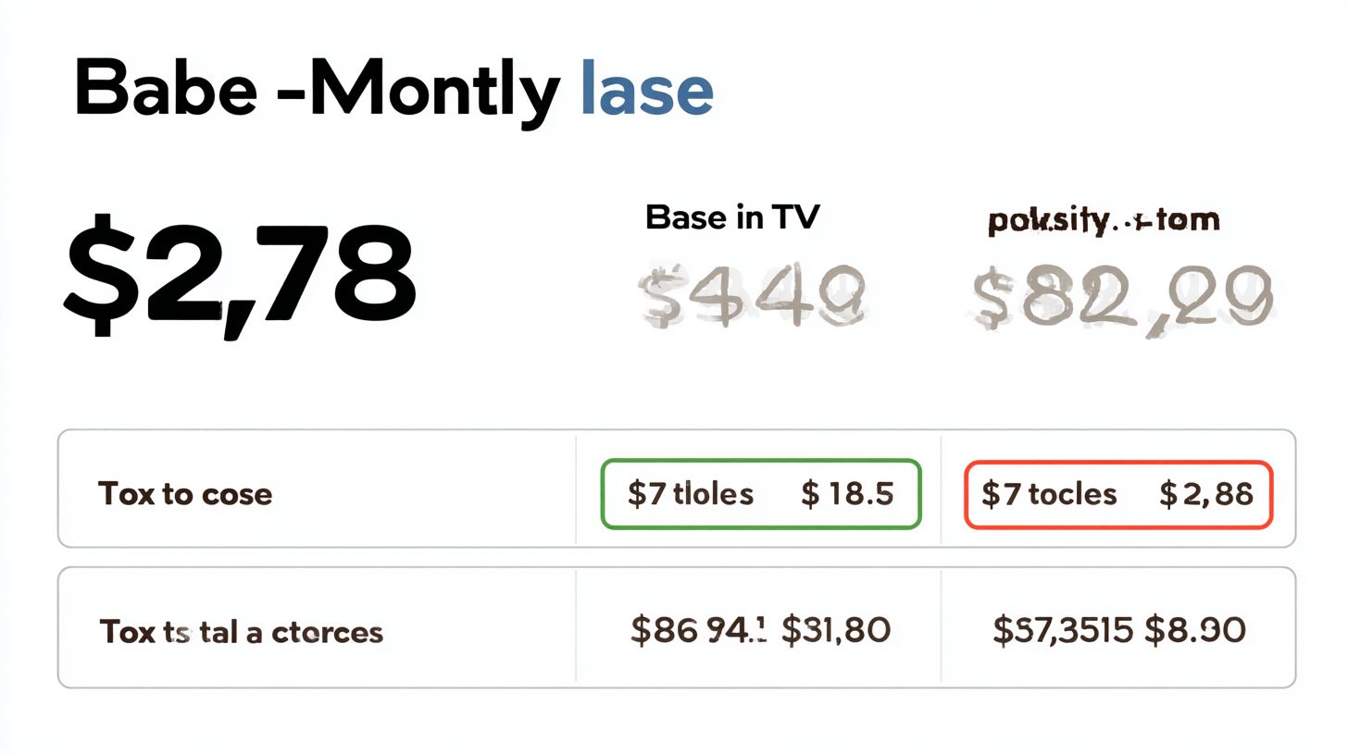This screenshot has width=1348, height=755.
Task: Click the "$86 94.1" value
Action: 699,630
